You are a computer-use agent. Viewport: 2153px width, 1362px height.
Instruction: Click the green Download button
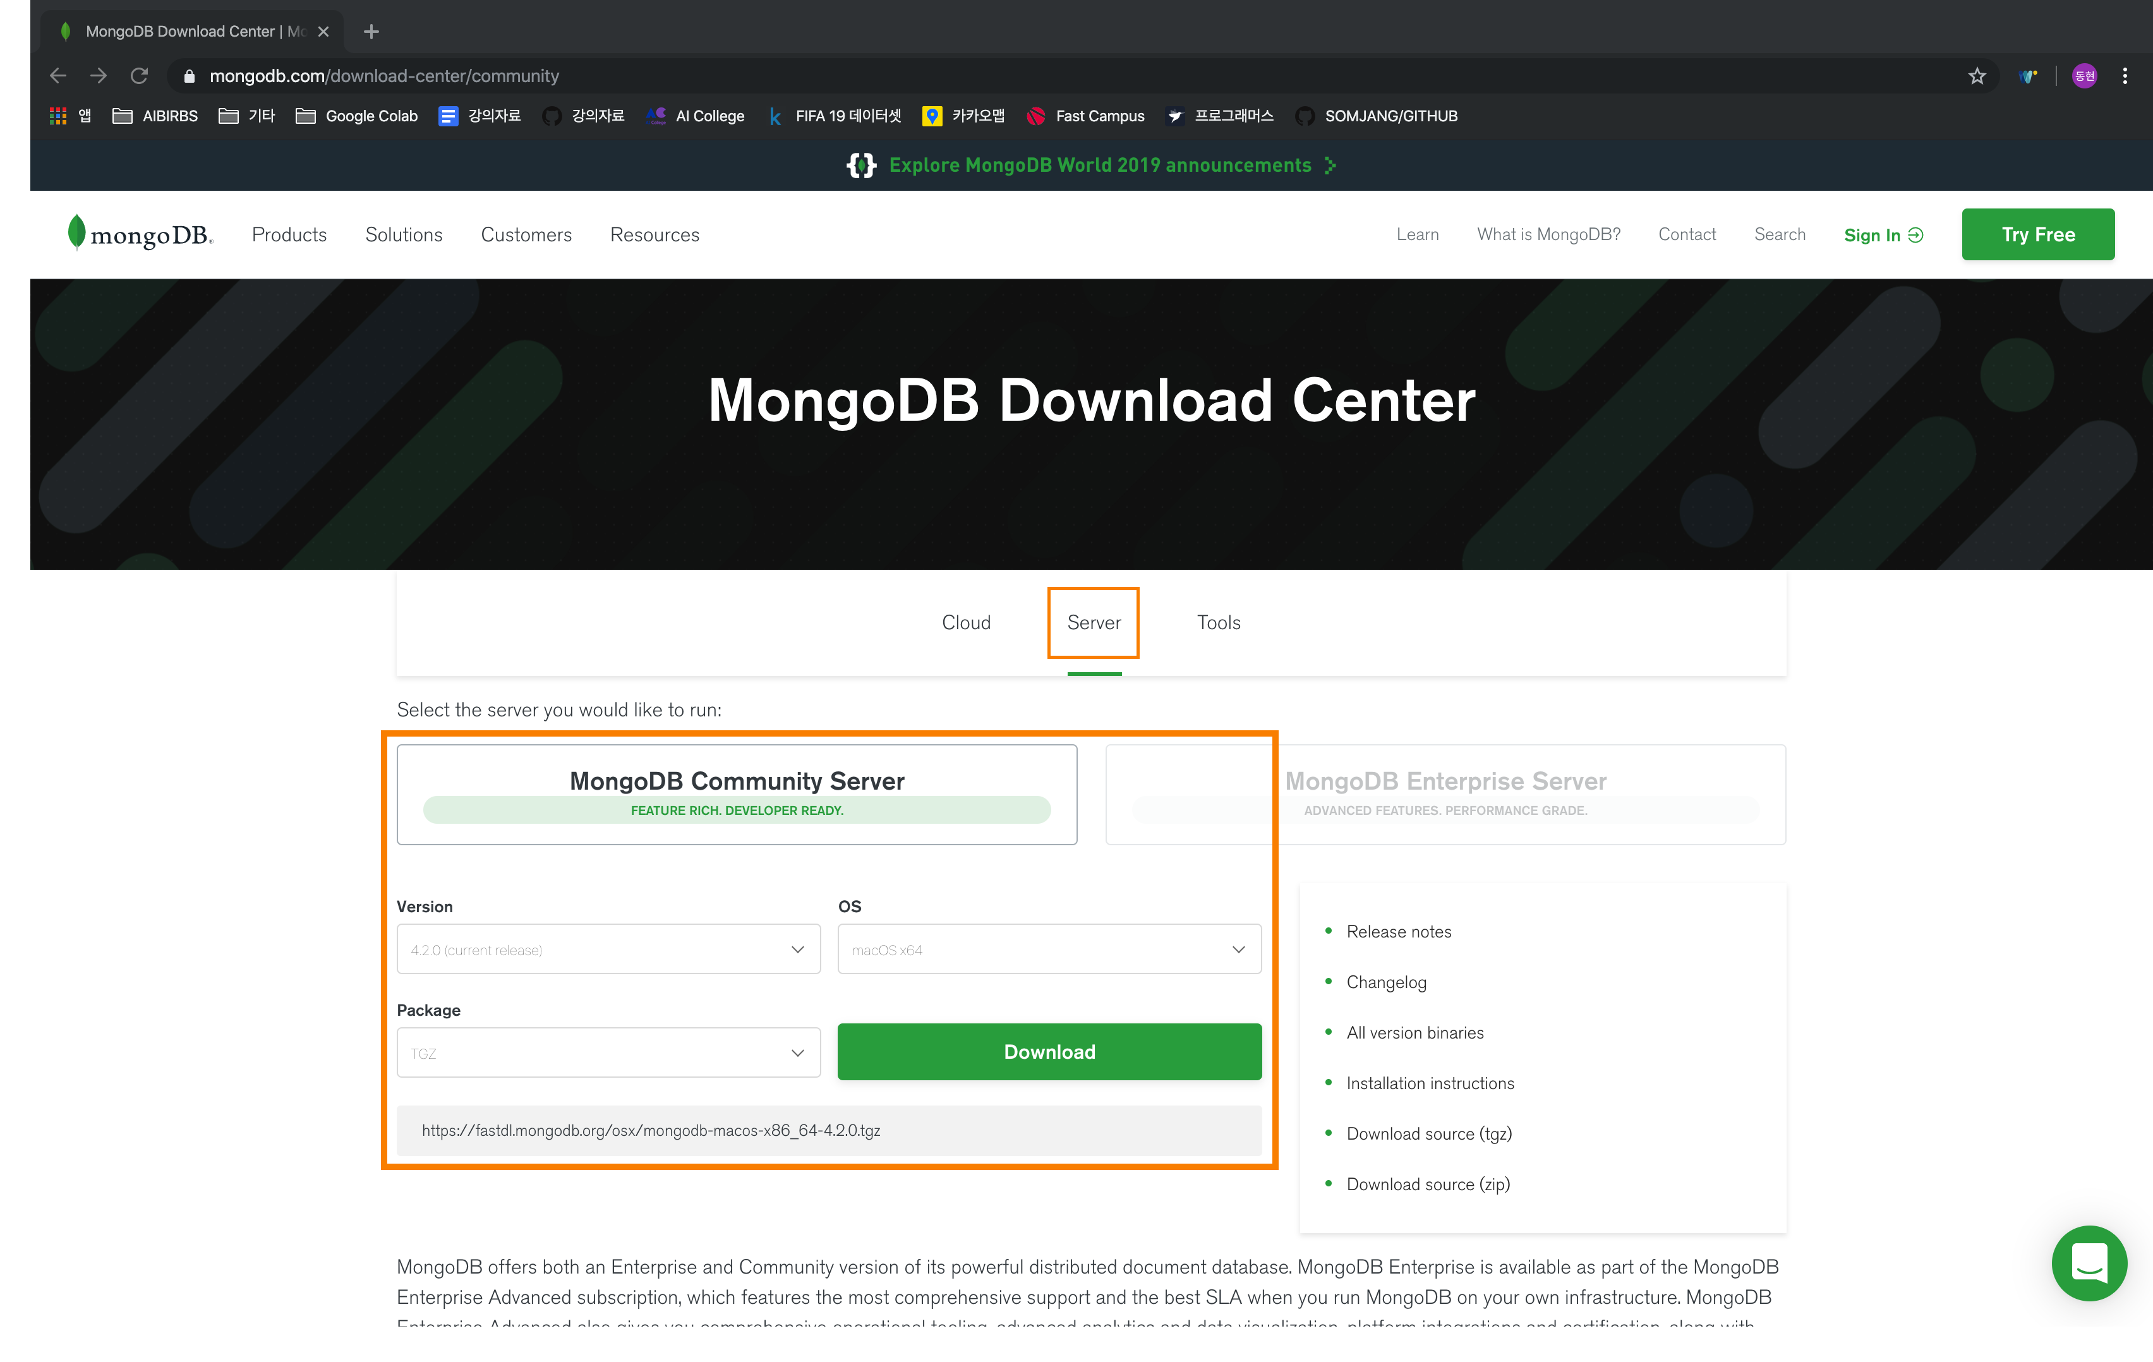(1049, 1052)
